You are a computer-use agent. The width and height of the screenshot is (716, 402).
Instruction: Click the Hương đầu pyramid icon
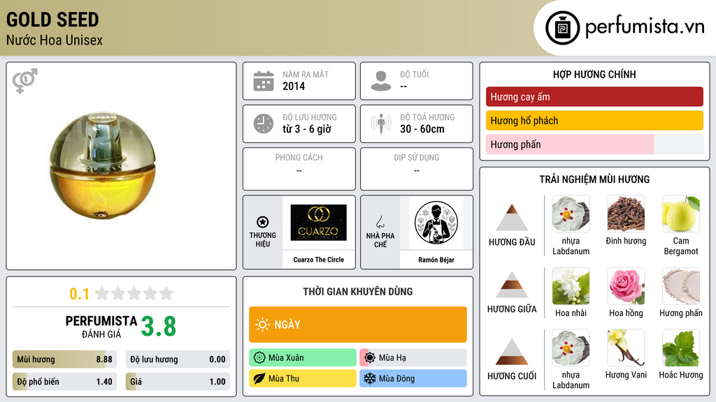coord(512,218)
